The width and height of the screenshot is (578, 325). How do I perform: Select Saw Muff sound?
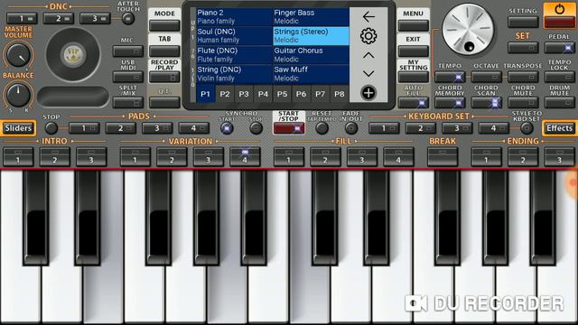[x=311, y=74]
